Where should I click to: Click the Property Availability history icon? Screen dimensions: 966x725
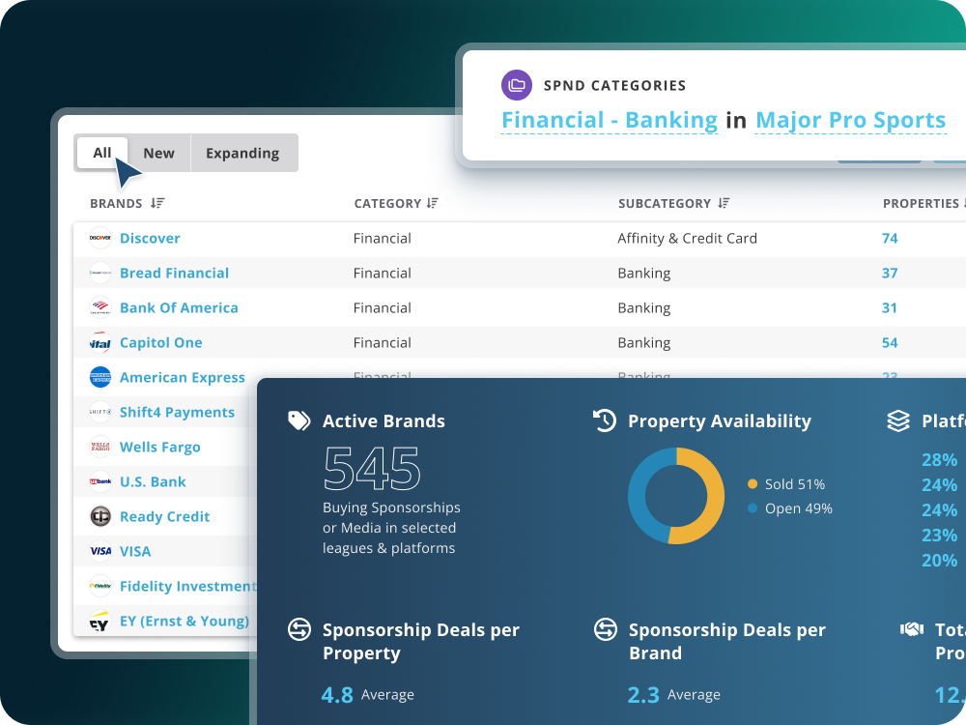tap(605, 420)
